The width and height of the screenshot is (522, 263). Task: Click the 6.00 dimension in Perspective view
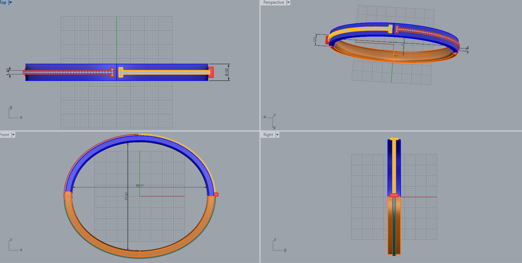point(315,40)
